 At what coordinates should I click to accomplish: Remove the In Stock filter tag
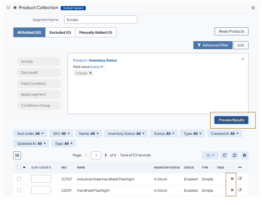coord(90,73)
